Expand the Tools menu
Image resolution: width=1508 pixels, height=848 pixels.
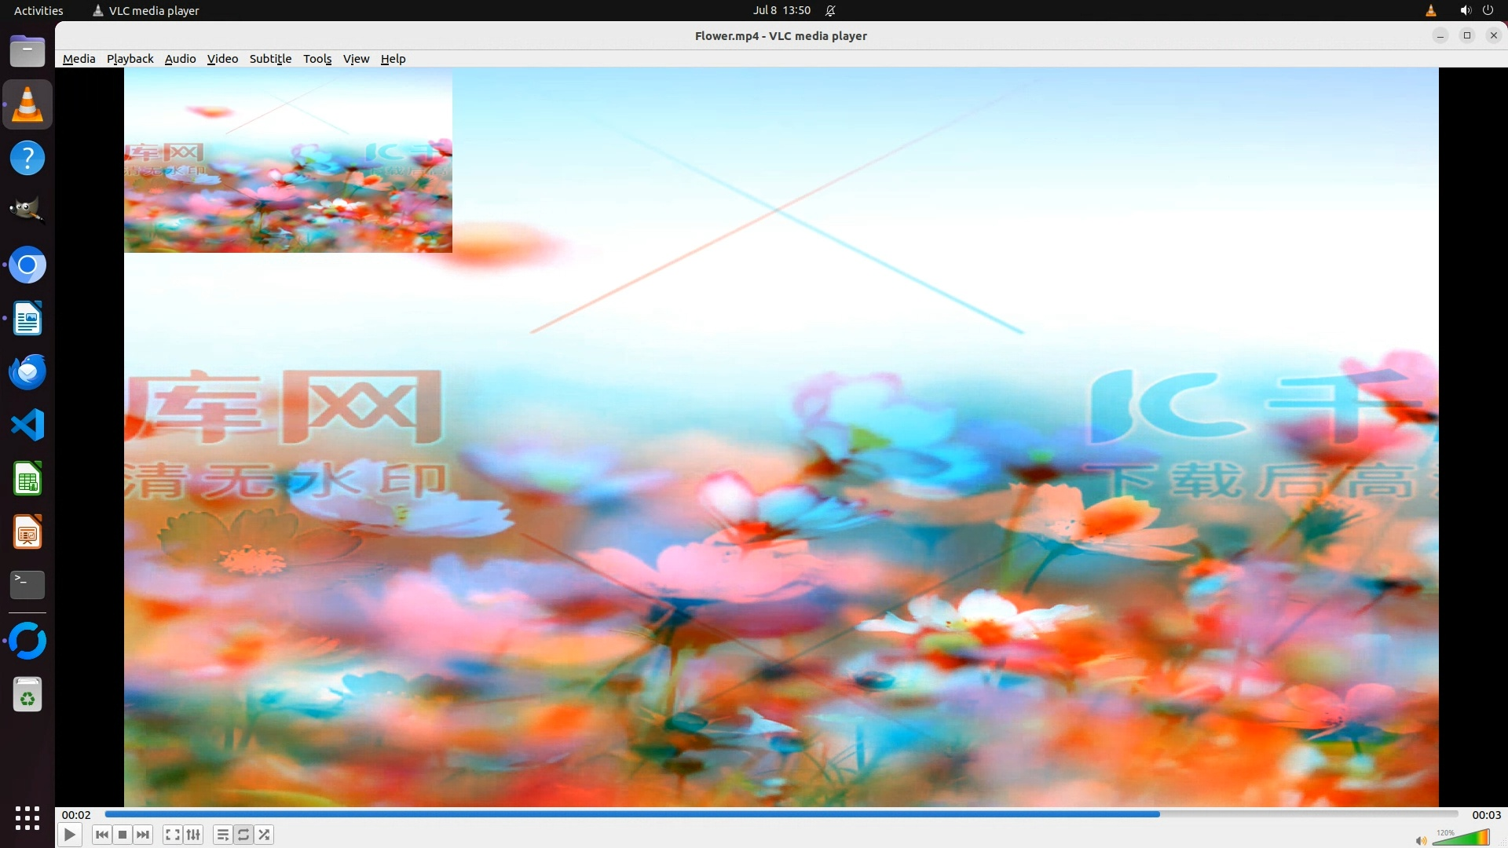coord(317,59)
